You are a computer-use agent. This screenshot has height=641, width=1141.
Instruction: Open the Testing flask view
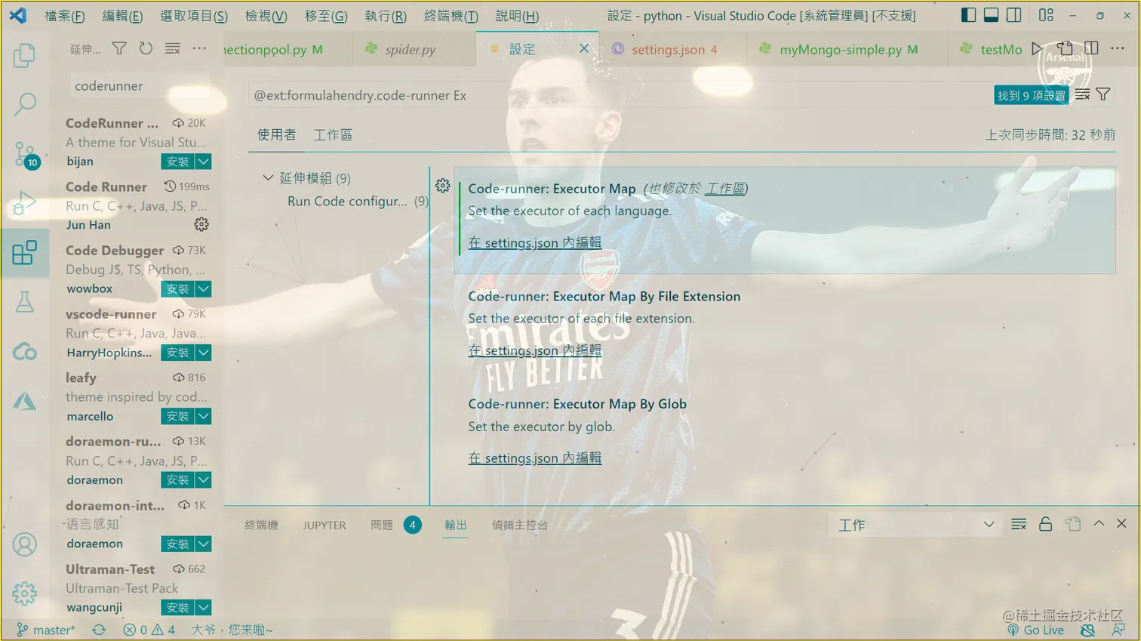24,303
